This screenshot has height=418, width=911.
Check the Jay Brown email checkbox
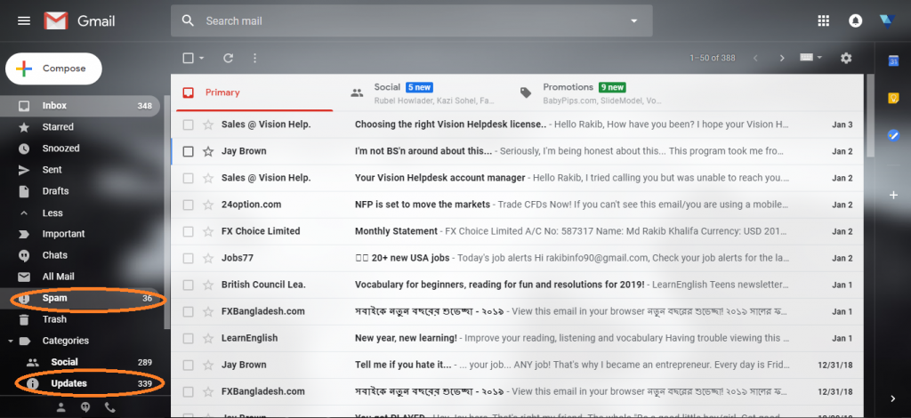(x=188, y=151)
